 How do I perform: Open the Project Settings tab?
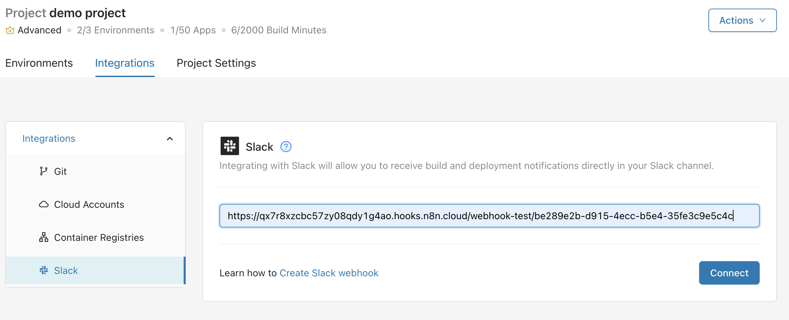point(216,63)
